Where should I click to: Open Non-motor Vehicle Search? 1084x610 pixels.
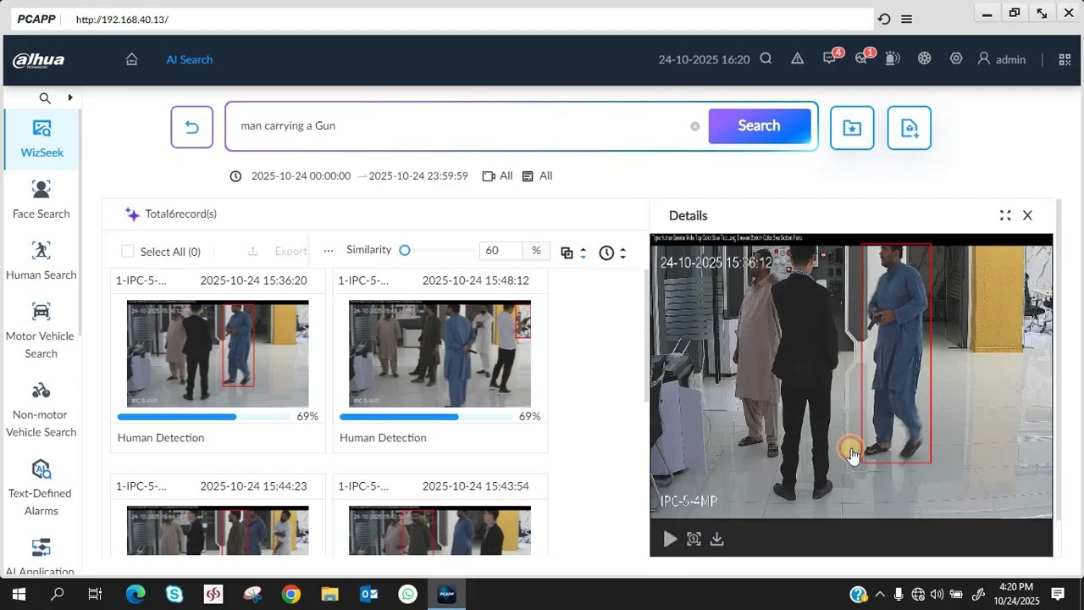pyautogui.click(x=41, y=410)
